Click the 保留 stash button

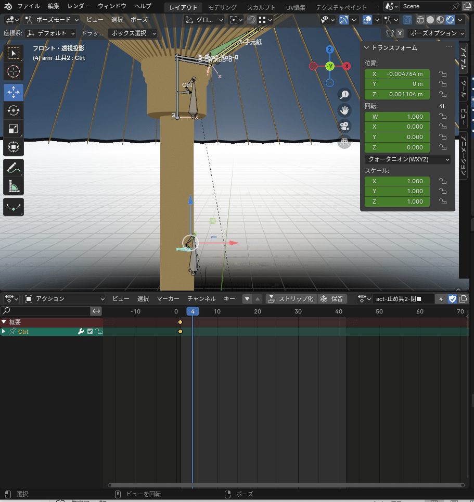click(x=332, y=299)
